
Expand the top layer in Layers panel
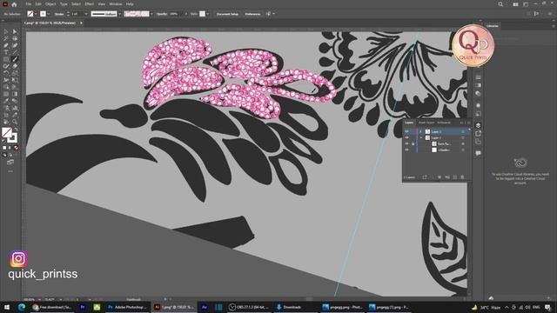421,131
